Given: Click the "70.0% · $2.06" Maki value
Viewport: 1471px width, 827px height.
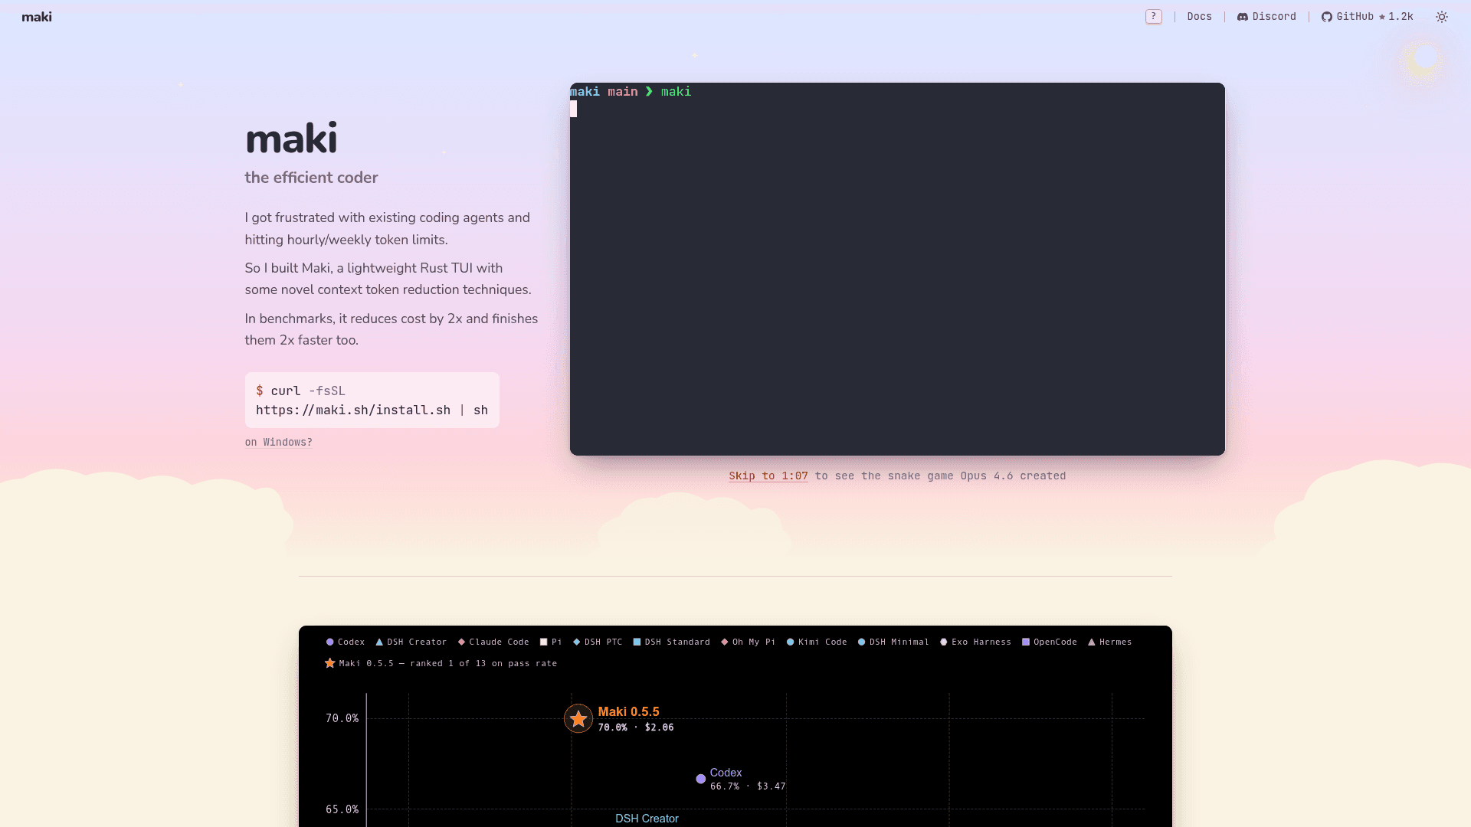Looking at the screenshot, I should (636, 727).
